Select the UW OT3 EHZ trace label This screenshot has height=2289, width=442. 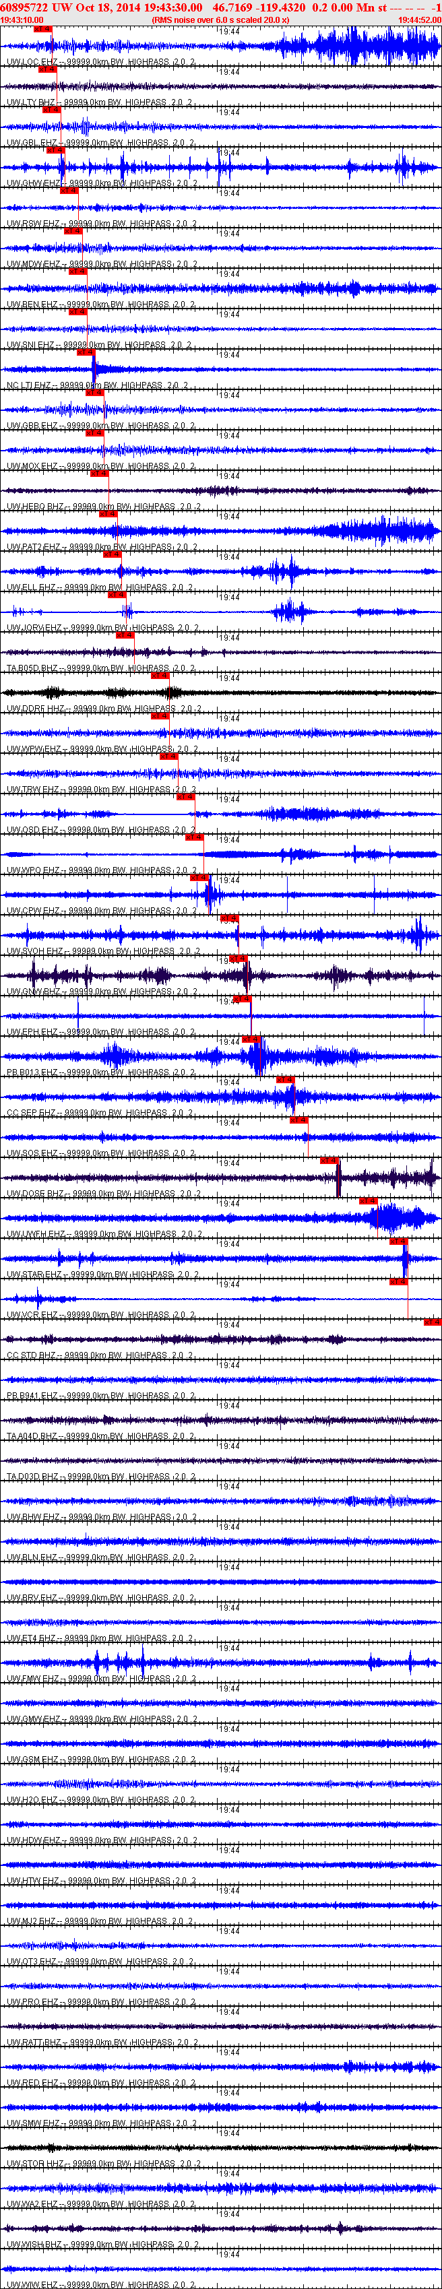pyautogui.click(x=100, y=1962)
